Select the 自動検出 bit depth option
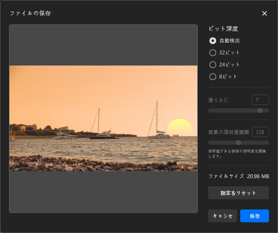 point(213,41)
